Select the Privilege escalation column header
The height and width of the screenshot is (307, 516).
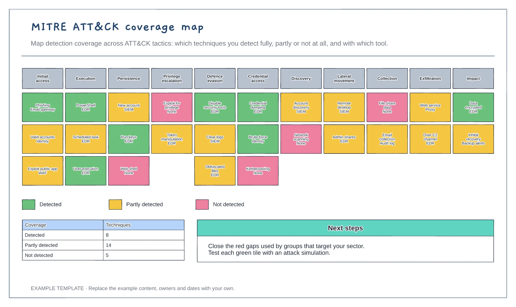(172, 79)
